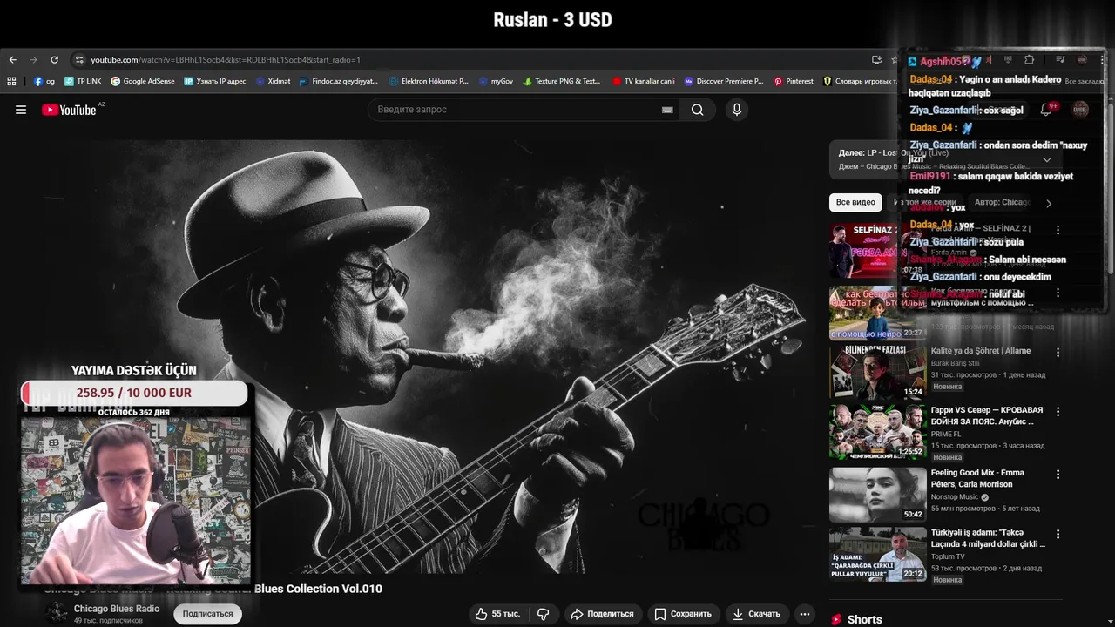Start voice search with microphone
Image resolution: width=1115 pixels, height=627 pixels.
[x=737, y=110]
